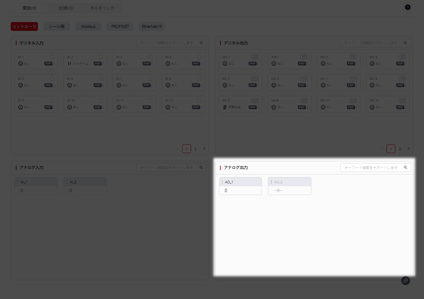The height and width of the screenshot is (299, 424).
Task: Open the help question mark icon
Action: (x=407, y=8)
